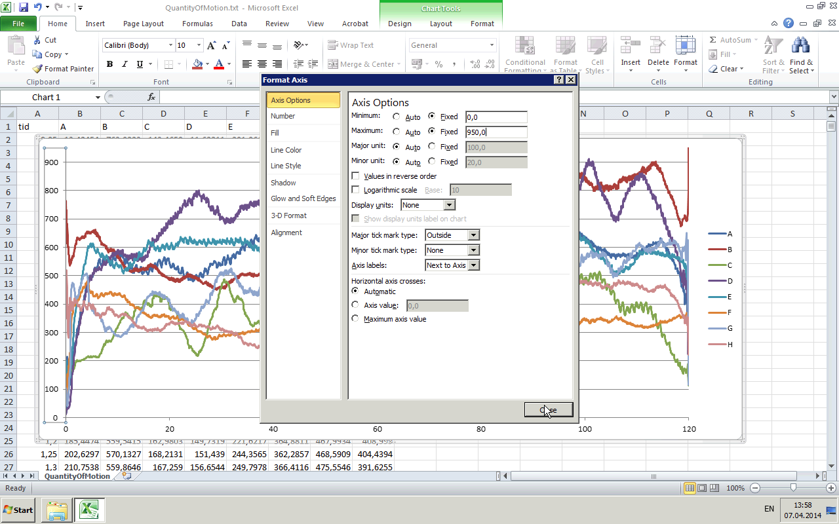The height and width of the screenshot is (524, 839).
Task: Click the Save icon in quick access toolbar
Action: pyautogui.click(x=24, y=8)
